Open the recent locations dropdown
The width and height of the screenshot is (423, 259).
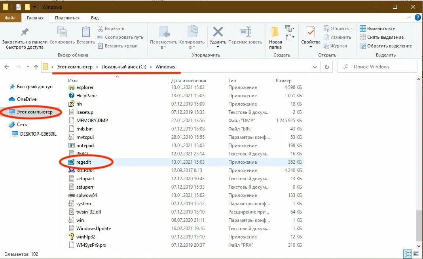point(28,67)
